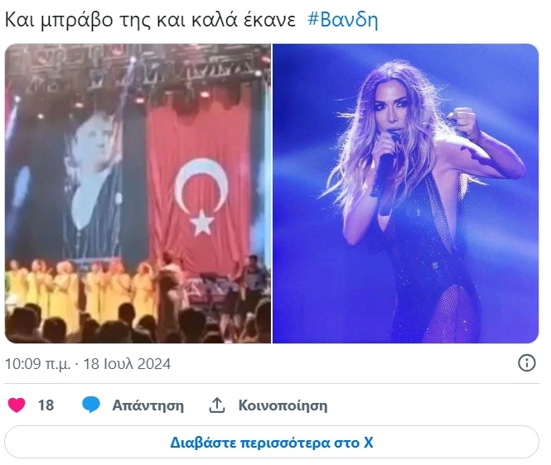Like the tweet with the pink heart icon
Screen dimensions: 551x465
click(17, 405)
